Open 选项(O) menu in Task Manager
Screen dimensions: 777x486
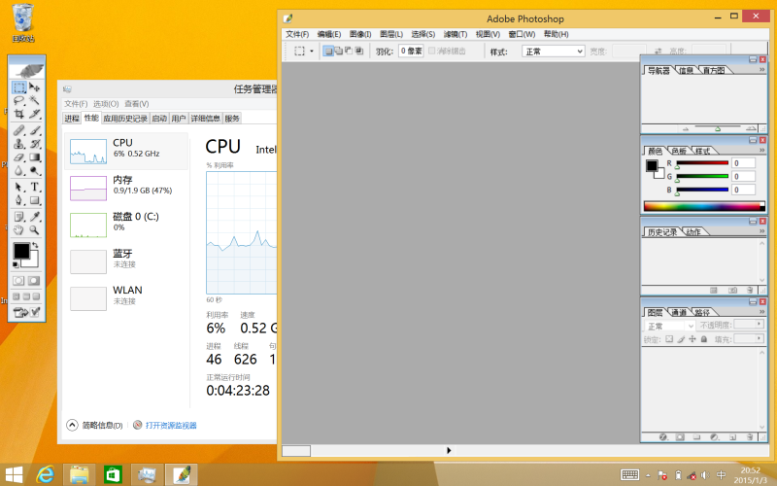click(x=106, y=104)
